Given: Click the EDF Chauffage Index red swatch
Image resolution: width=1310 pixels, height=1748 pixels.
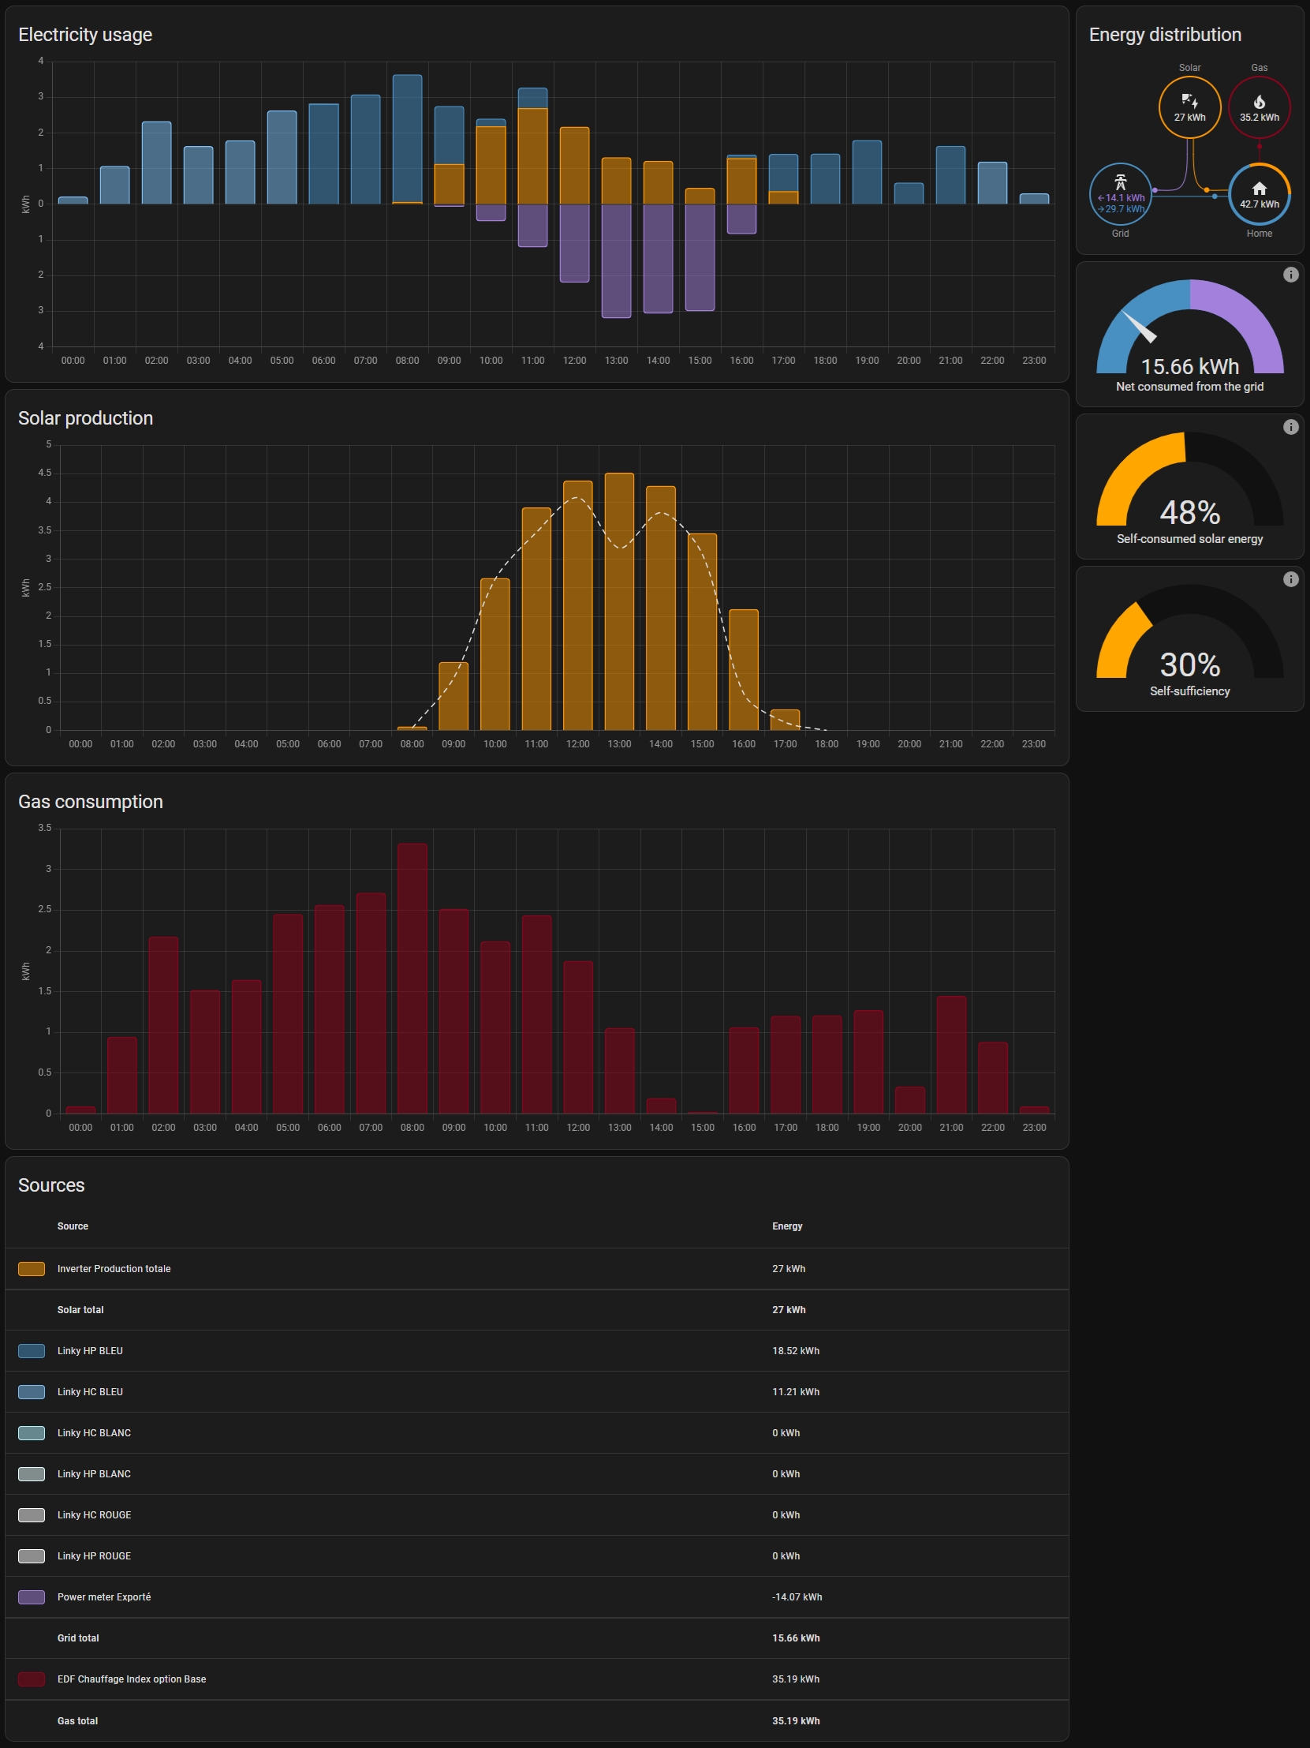Looking at the screenshot, I should point(32,1679).
